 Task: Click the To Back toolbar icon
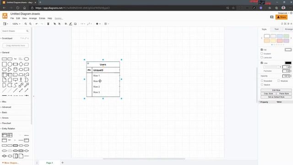59,24
